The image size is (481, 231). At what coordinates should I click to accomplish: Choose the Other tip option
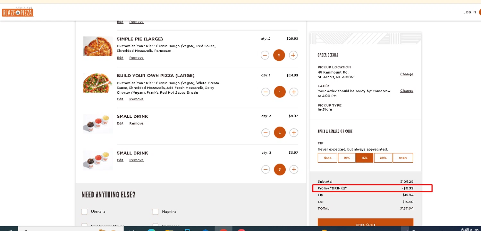click(403, 158)
